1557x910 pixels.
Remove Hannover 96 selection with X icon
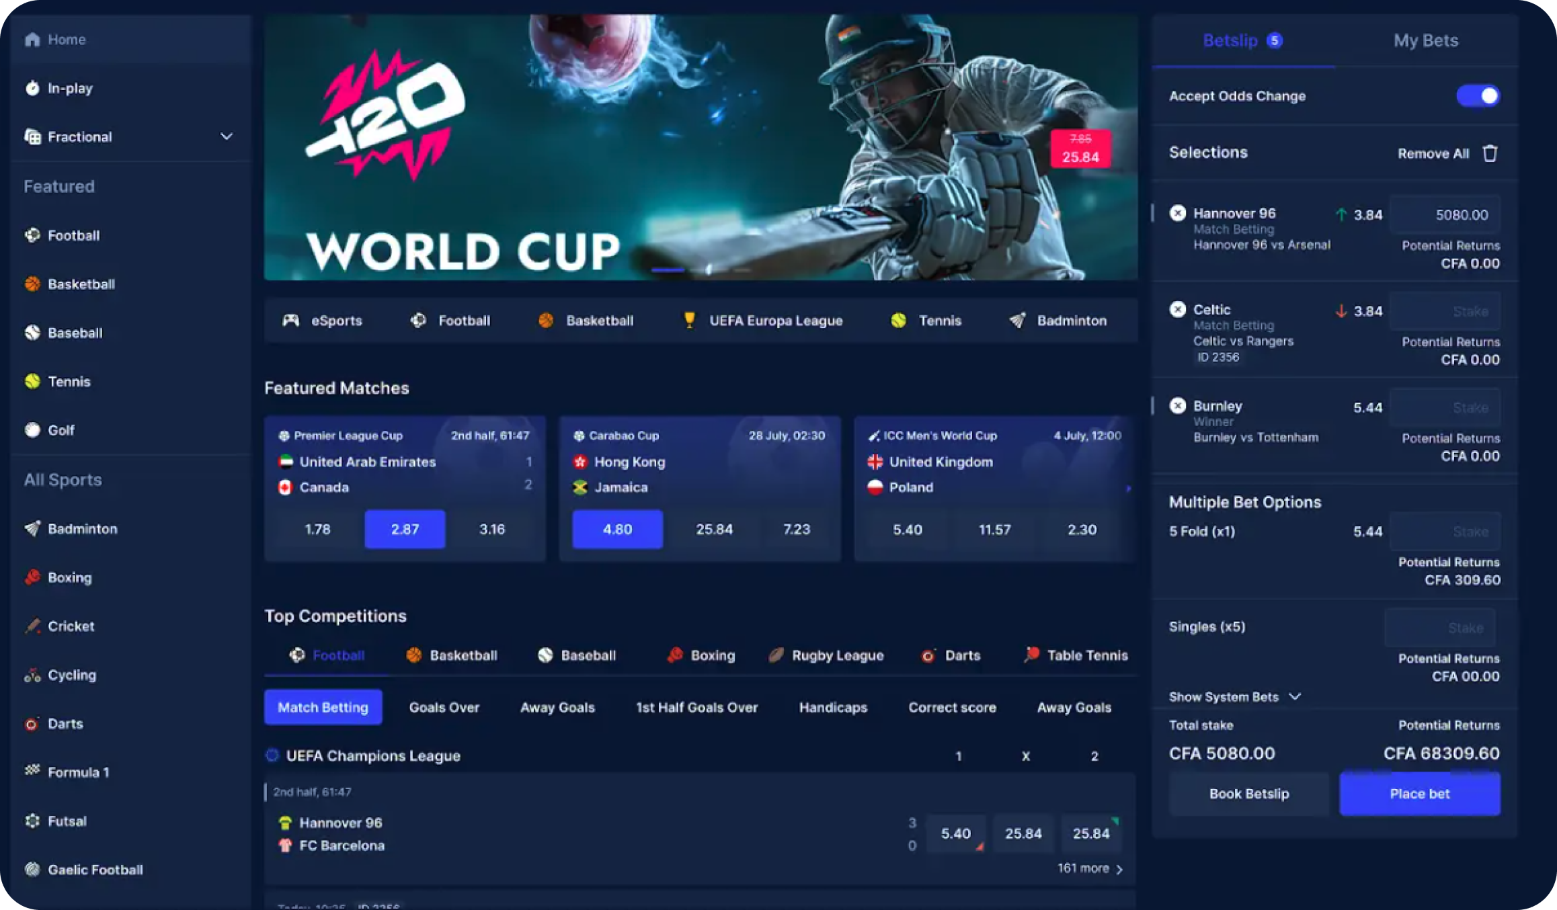pyautogui.click(x=1177, y=213)
